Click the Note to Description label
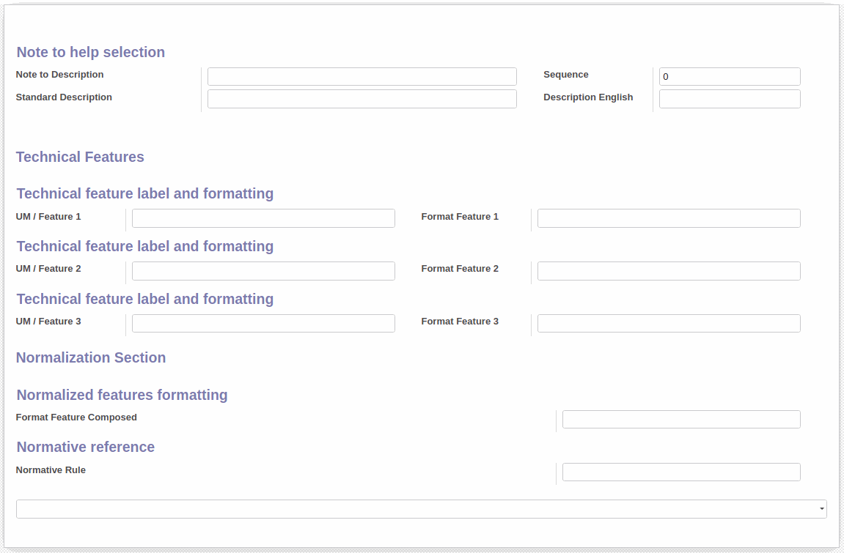 click(x=60, y=75)
